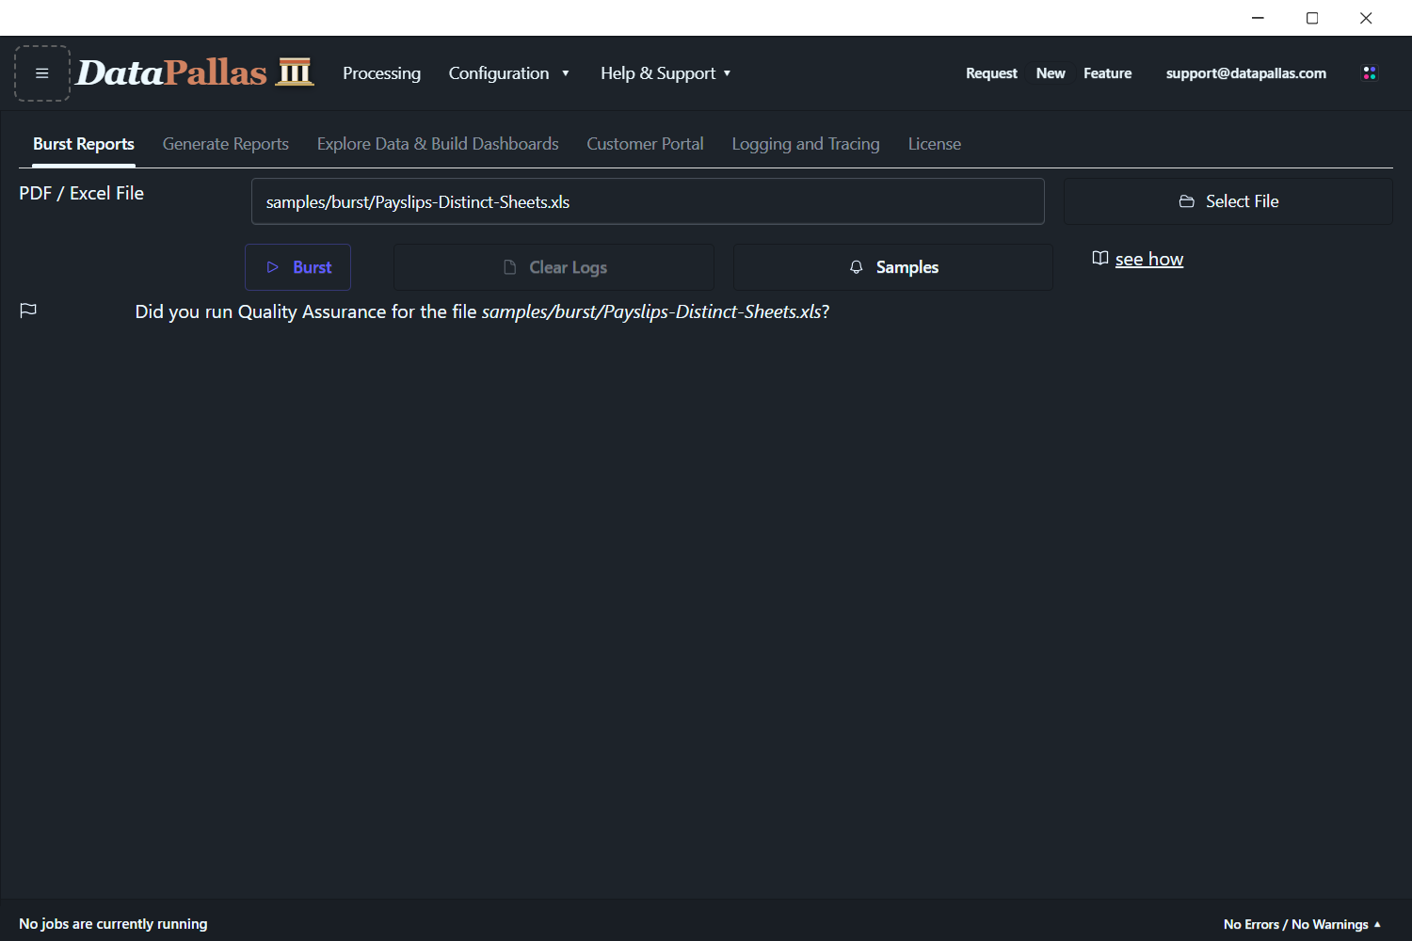Maximize the DataPallas window
Screen dimensions: 1412x941
click(x=1312, y=18)
